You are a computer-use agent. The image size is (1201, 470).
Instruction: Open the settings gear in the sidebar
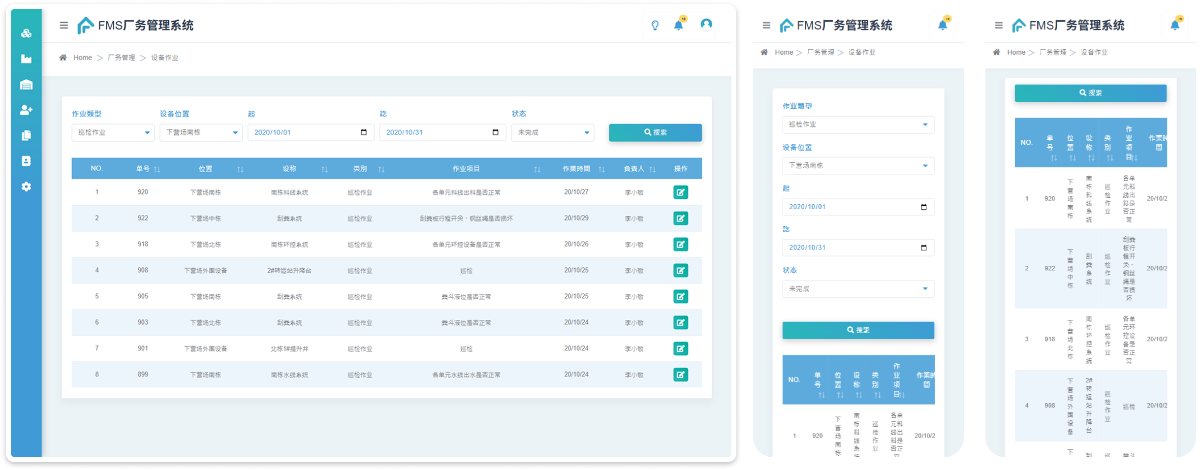[x=26, y=187]
